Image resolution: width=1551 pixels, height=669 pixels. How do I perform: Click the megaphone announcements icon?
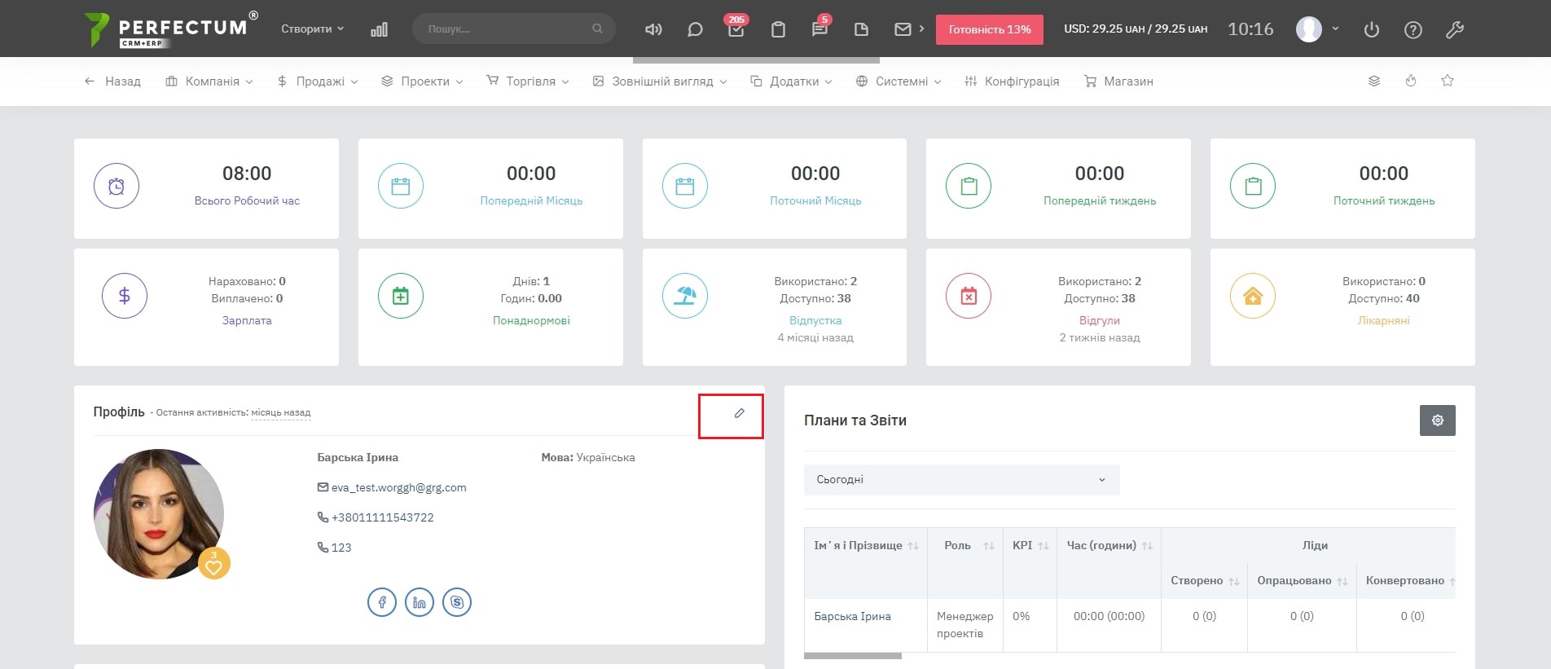pos(653,29)
